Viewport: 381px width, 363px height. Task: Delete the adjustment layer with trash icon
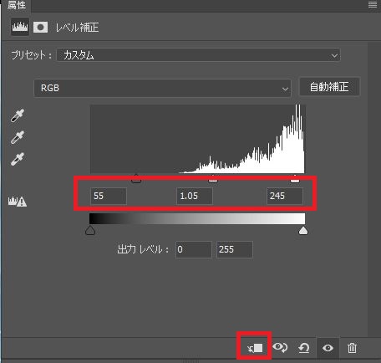tap(352, 348)
